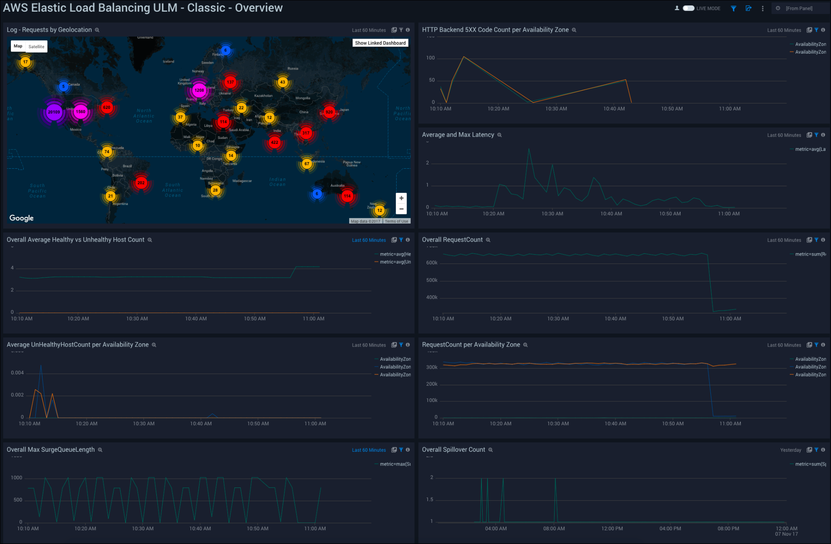Toggle metric=avg(Un legend in Host Count panel
The width and height of the screenshot is (831, 544).
[395, 262]
